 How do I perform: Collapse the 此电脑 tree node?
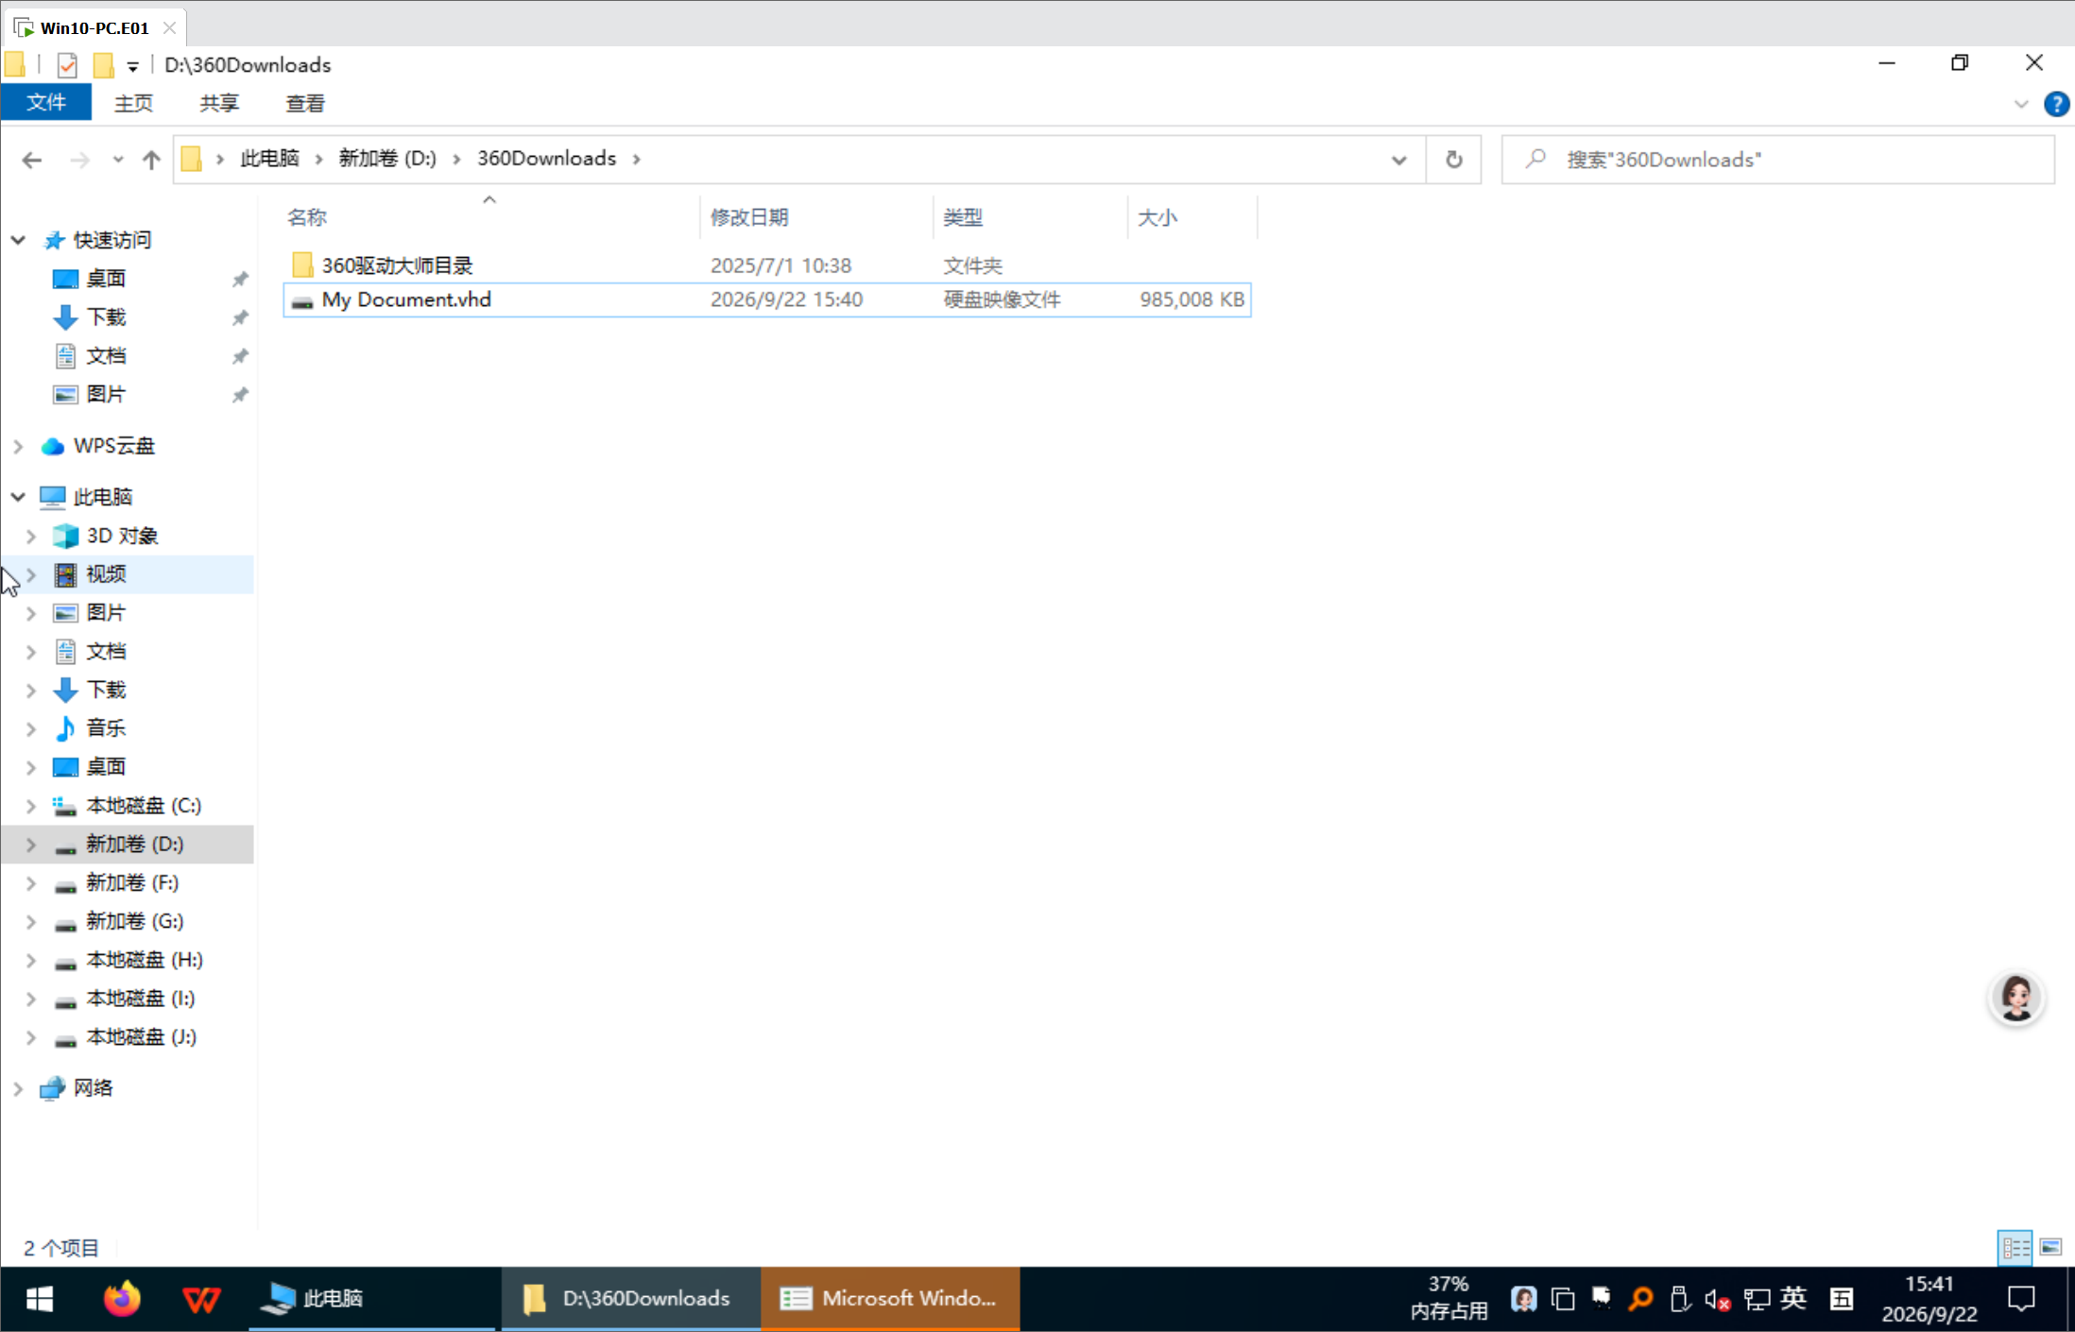click(18, 497)
